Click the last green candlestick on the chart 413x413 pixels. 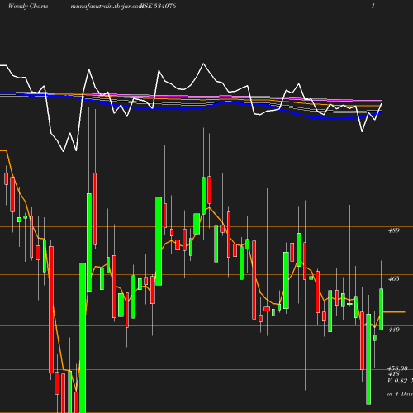382,309
